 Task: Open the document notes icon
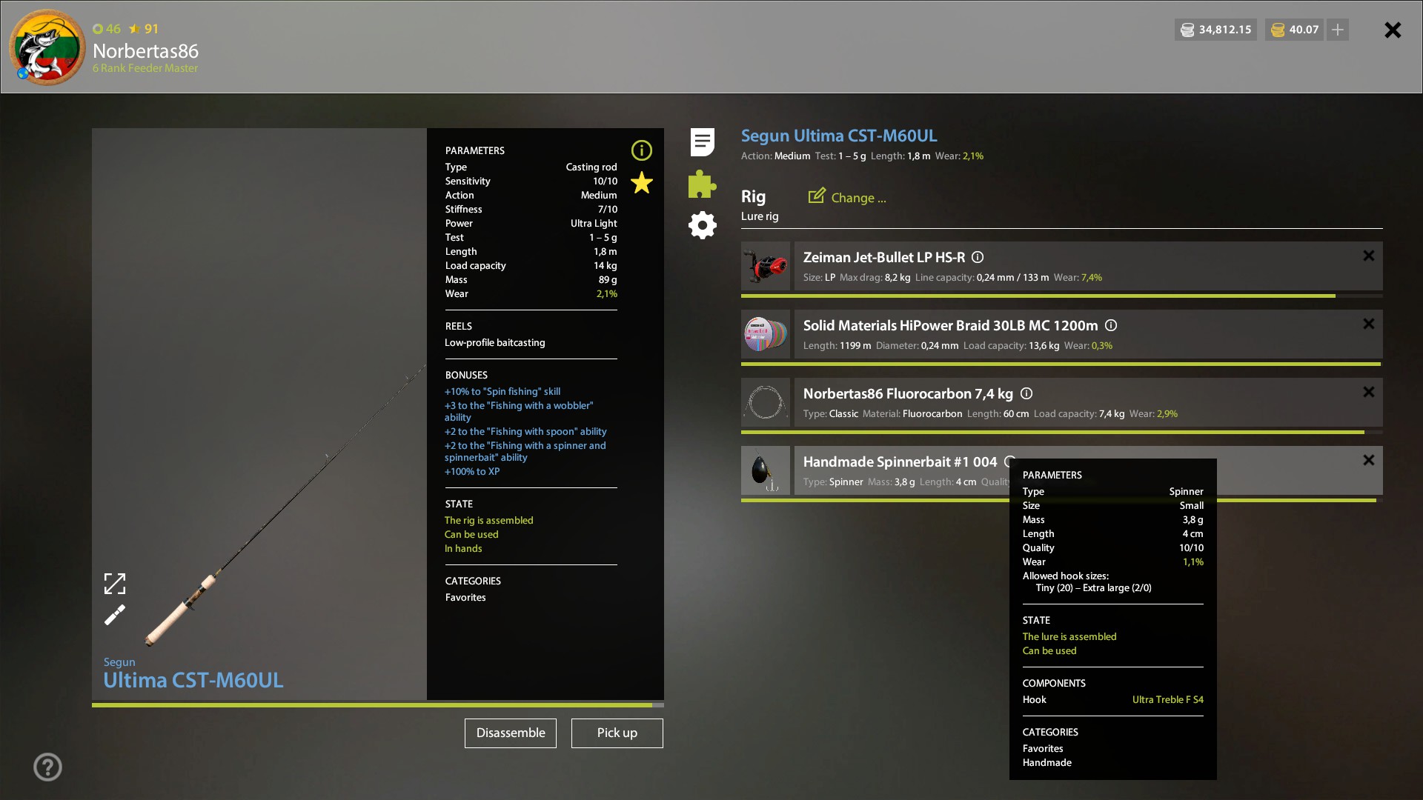click(x=702, y=142)
